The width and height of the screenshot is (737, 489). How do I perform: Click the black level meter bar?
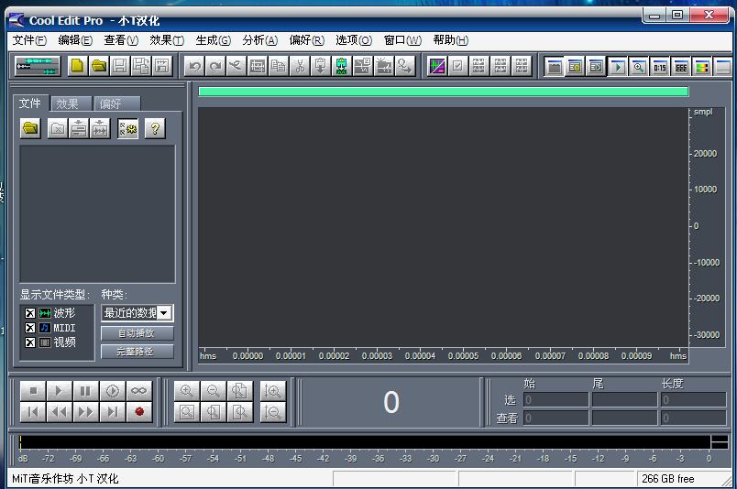click(x=365, y=442)
